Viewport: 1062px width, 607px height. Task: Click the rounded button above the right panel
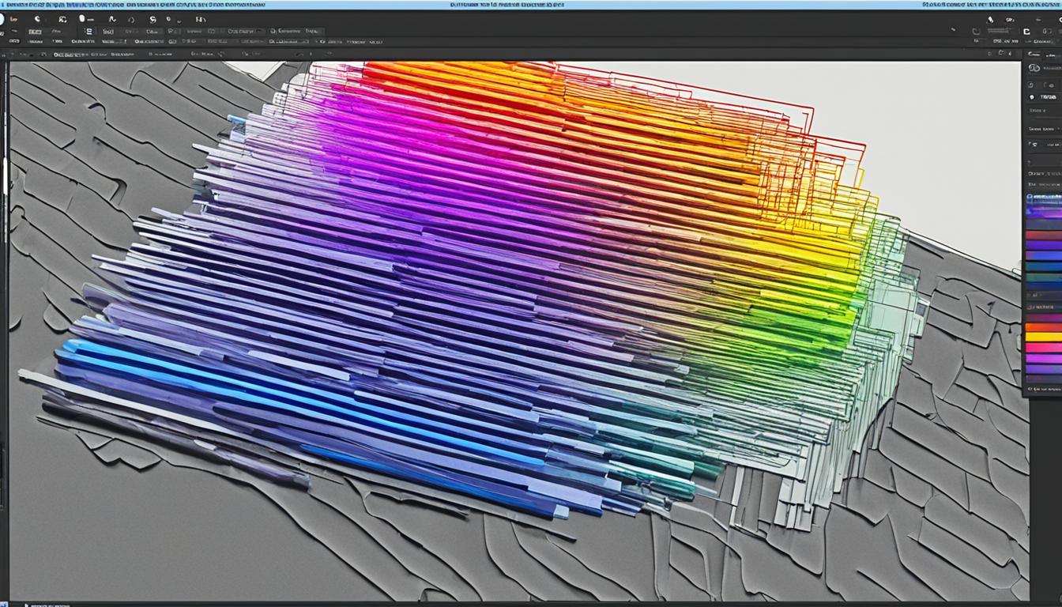1034,55
